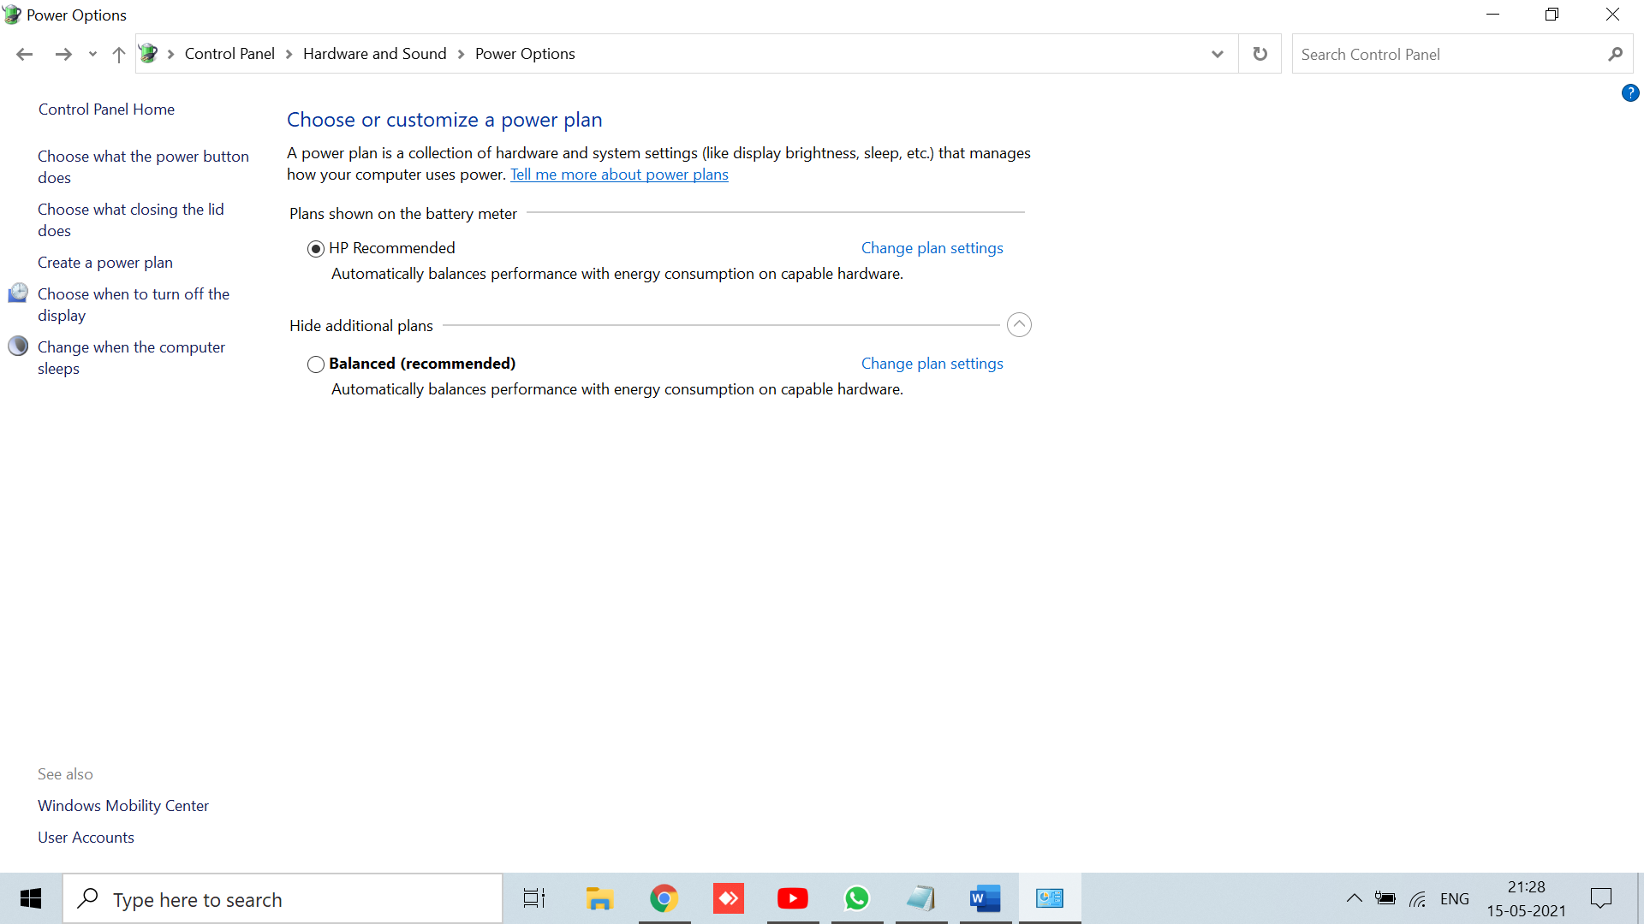
Task: Click the search magnifier in the Control Panel search box
Action: [1615, 53]
